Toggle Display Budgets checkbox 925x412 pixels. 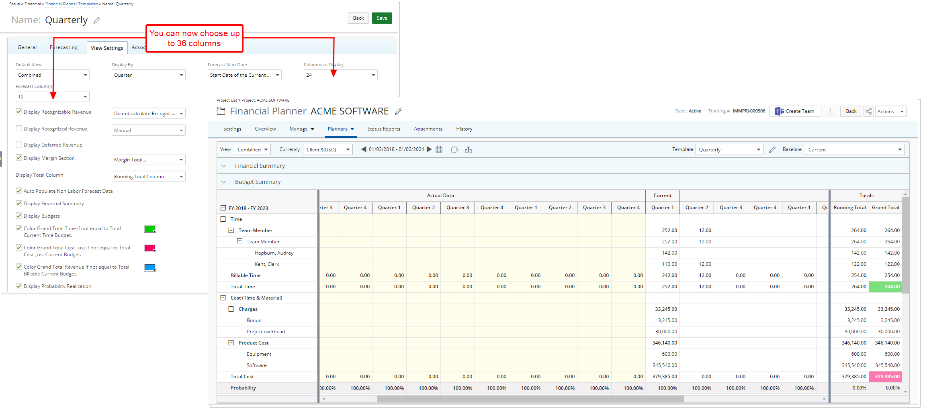[x=19, y=216]
